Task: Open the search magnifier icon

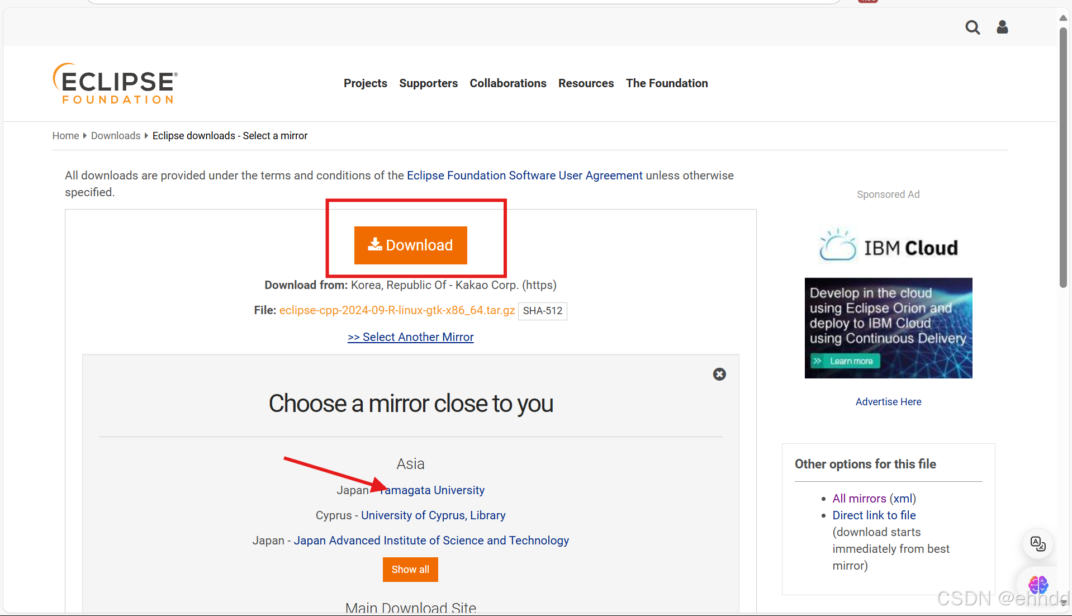Action: point(973,27)
